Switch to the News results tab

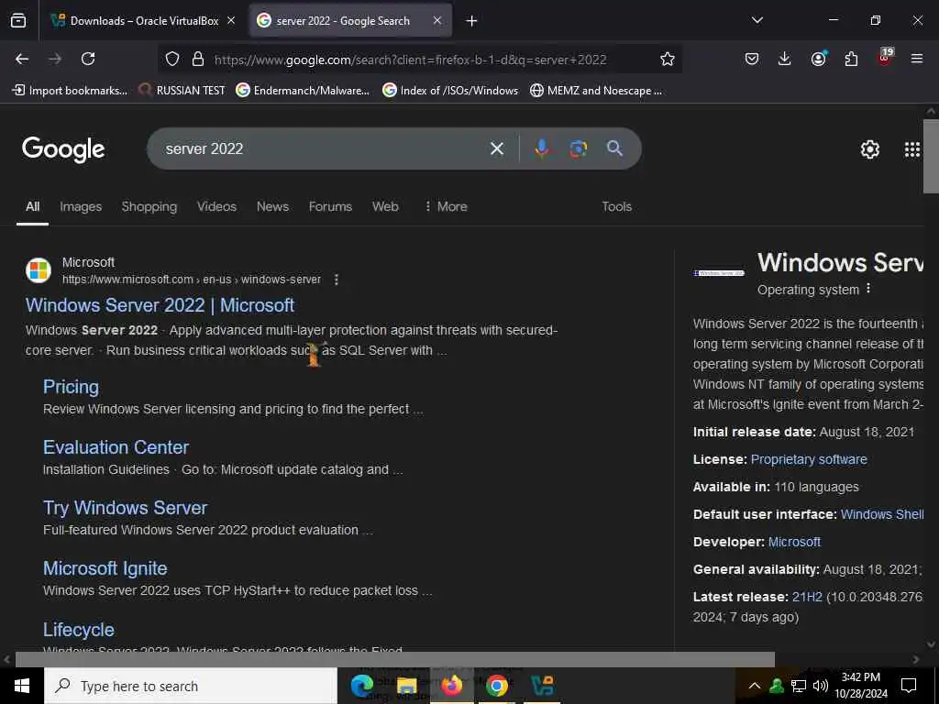point(272,206)
